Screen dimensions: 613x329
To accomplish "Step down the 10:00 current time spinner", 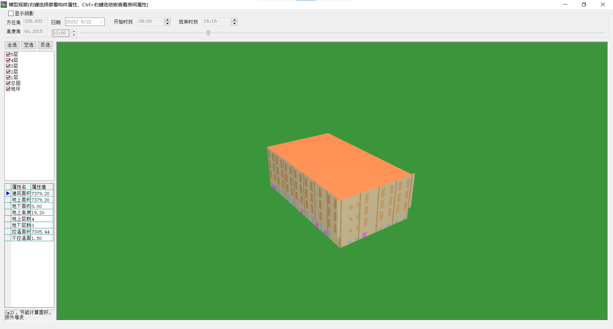I will coord(74,35).
